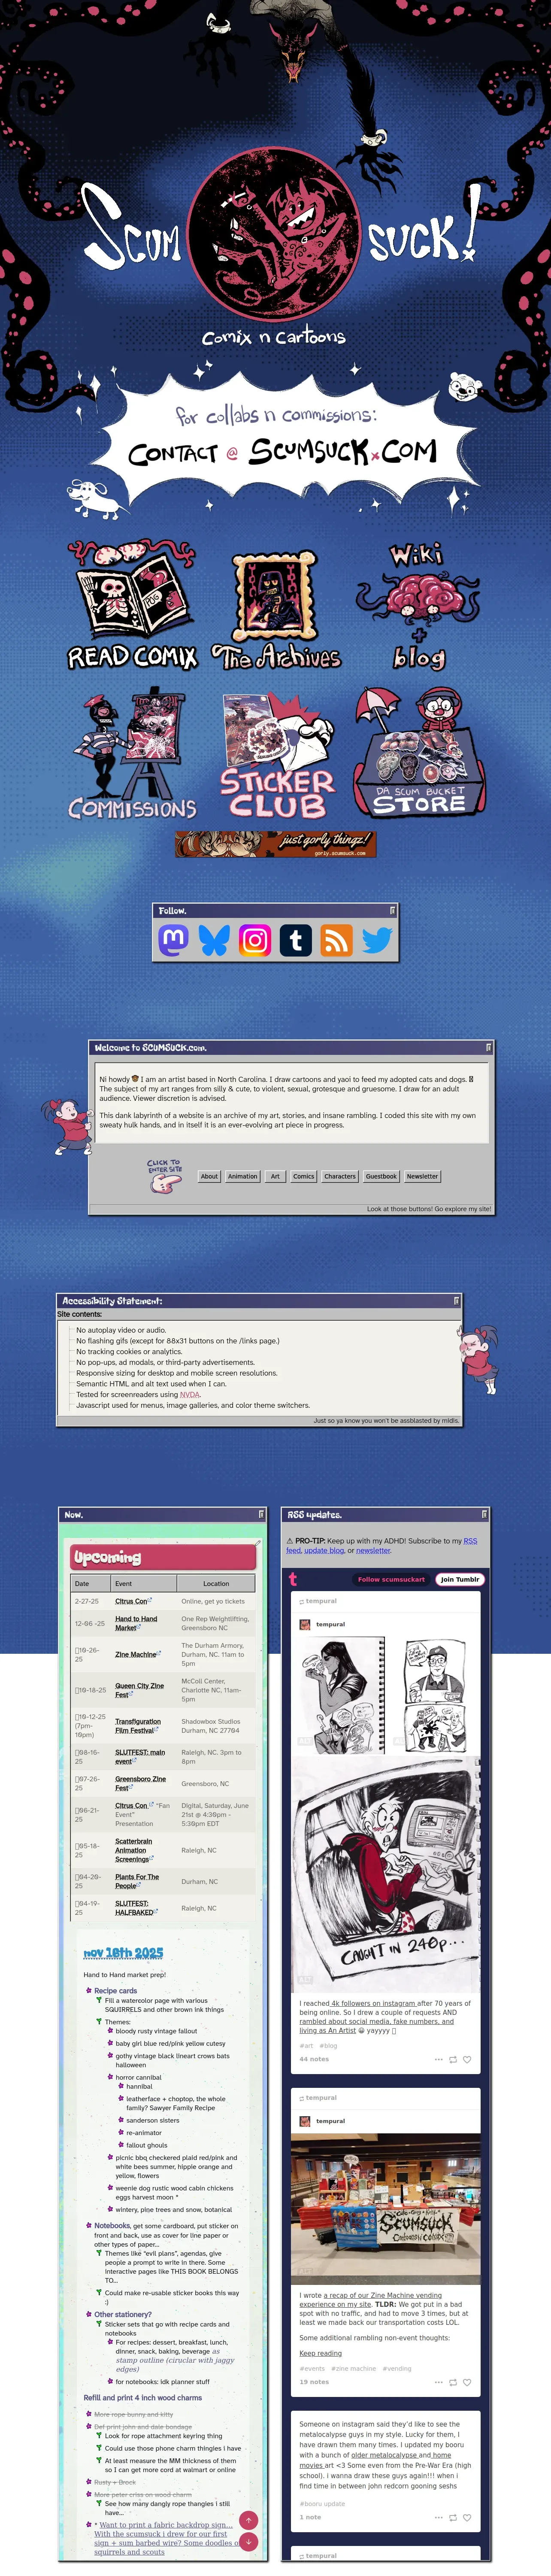Click the Animation button
This screenshot has width=551, height=2576.
[x=242, y=1176]
